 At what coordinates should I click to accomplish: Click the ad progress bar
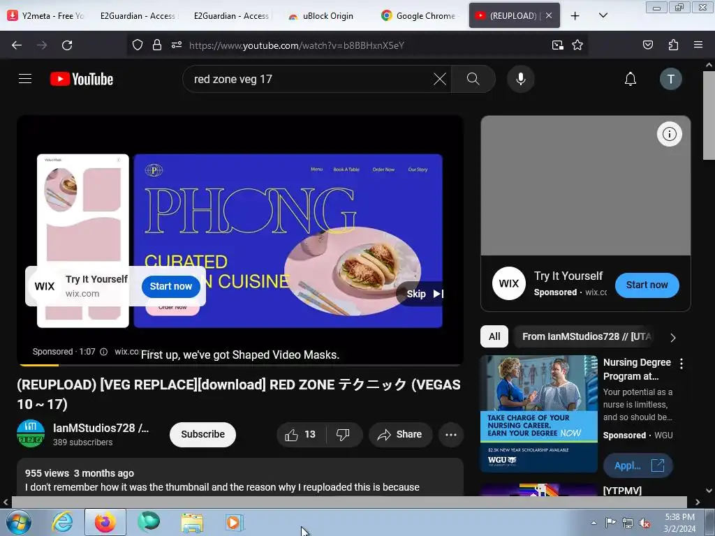point(240,365)
